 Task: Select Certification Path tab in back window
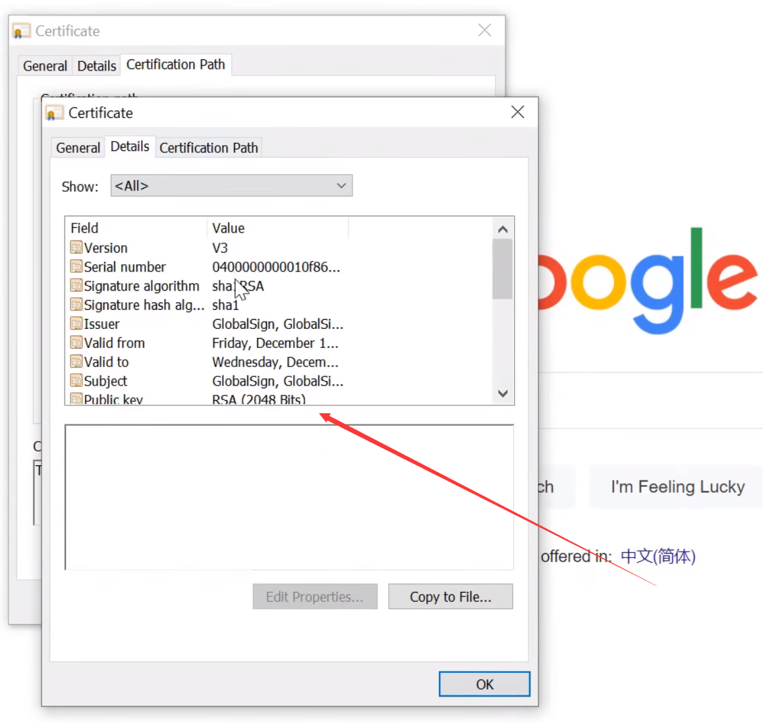click(176, 65)
